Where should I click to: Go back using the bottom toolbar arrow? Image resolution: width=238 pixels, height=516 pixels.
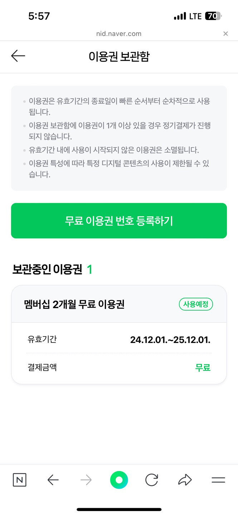(53, 480)
